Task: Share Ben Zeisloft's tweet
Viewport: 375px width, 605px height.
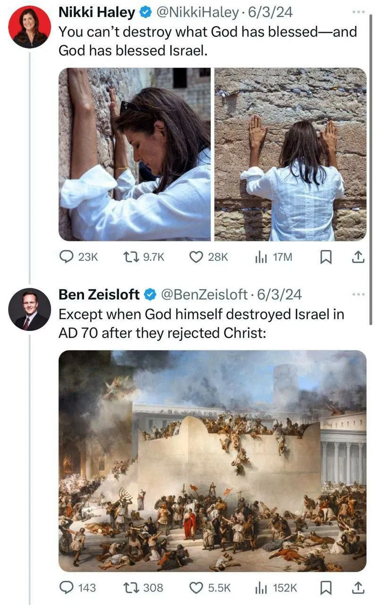Action: coord(358,588)
